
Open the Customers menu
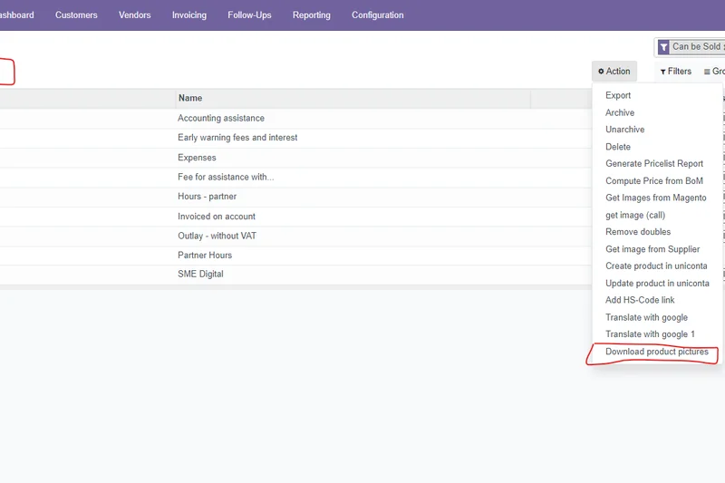point(76,14)
